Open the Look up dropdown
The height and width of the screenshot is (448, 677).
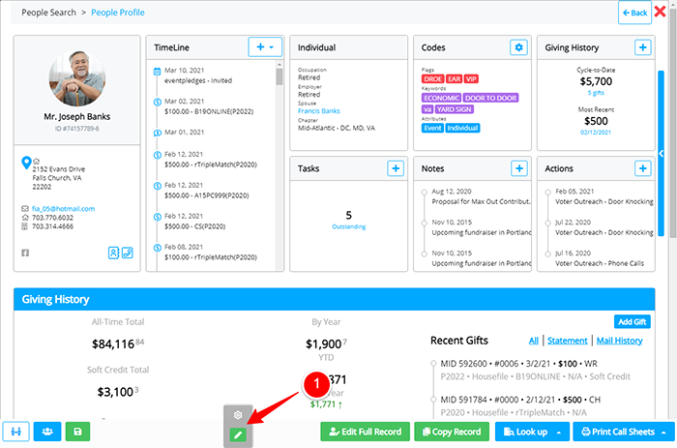point(532,432)
